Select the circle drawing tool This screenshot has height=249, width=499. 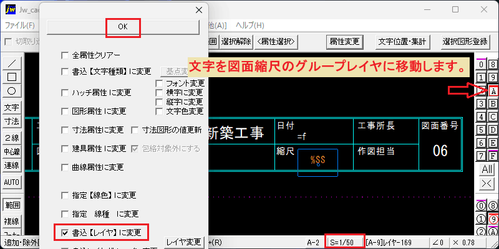point(11,91)
